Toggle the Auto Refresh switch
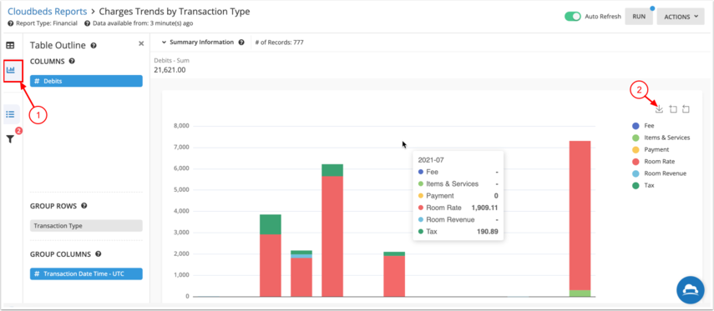This screenshot has height=311, width=714. (x=573, y=17)
